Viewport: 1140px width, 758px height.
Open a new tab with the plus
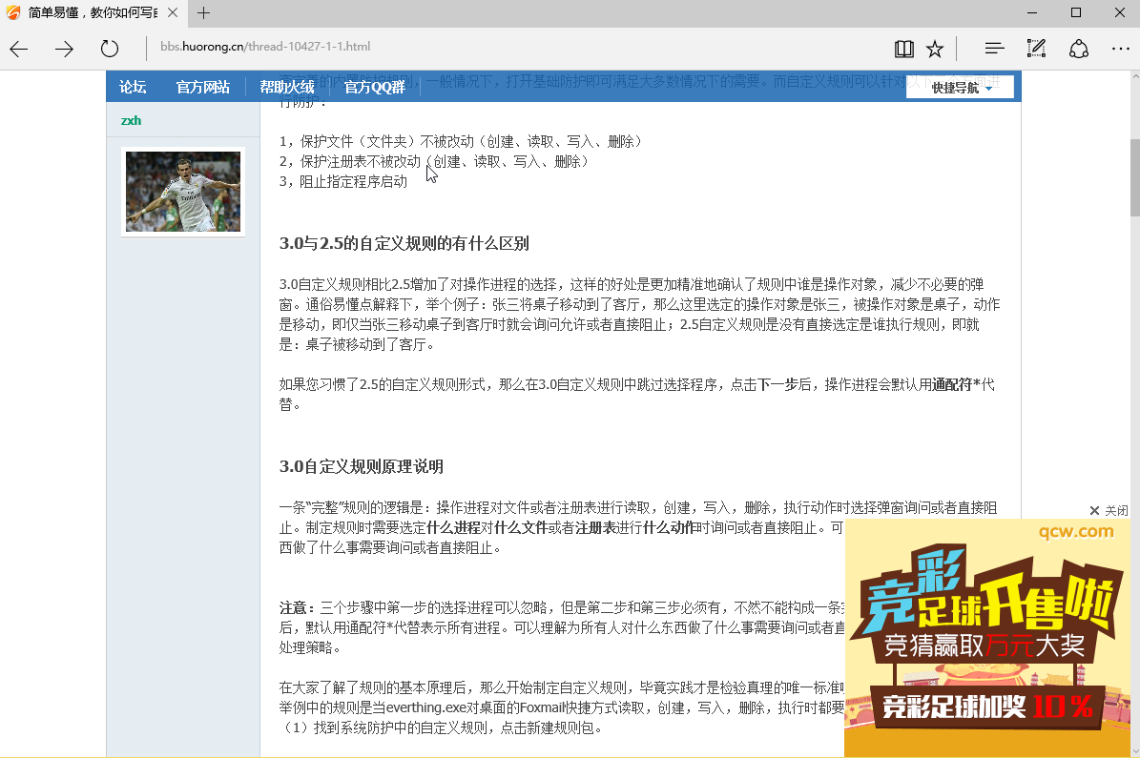(x=204, y=13)
